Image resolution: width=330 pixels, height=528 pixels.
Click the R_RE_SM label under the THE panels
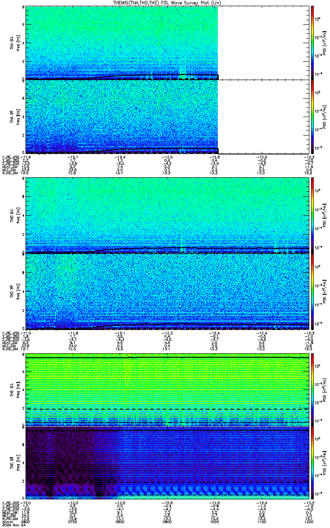[x=10, y=518]
